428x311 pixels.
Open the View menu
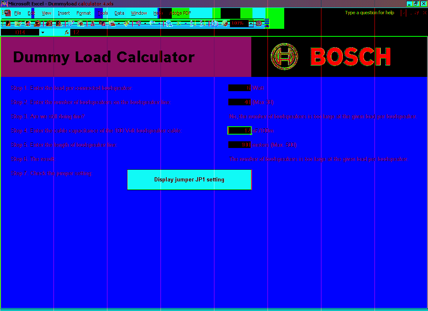[46, 13]
